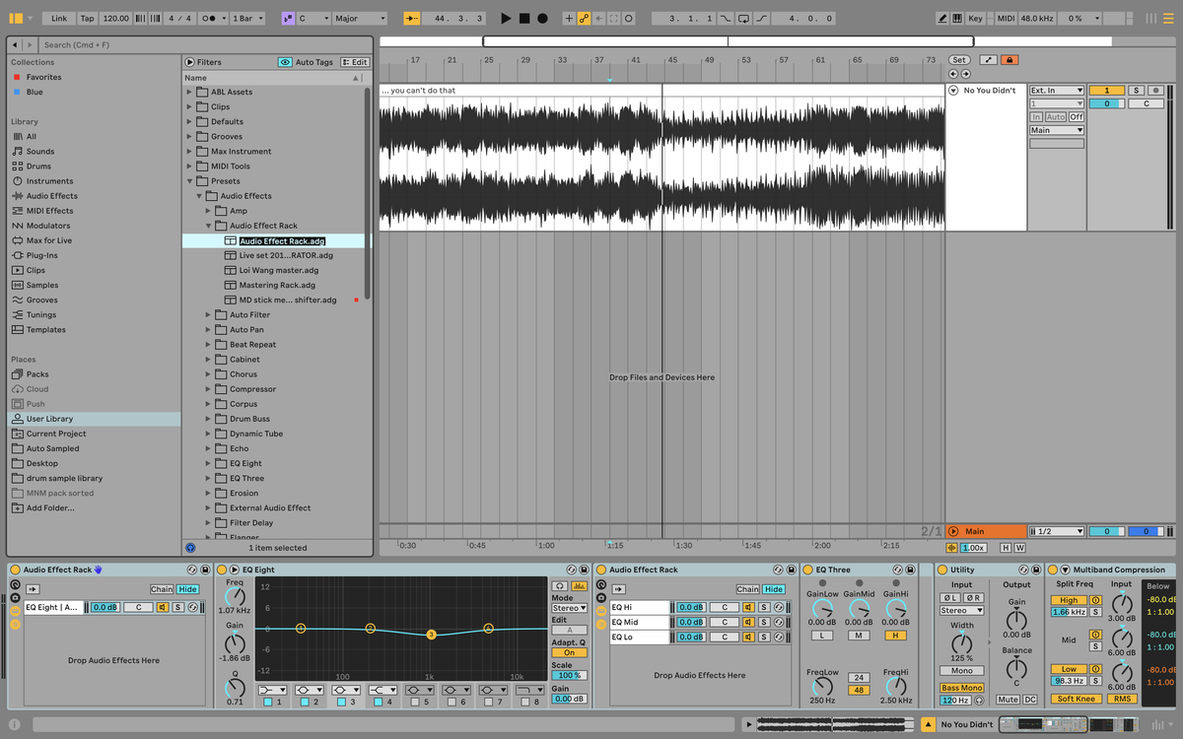Enable the metronome icon in the toolbar

(x=207, y=17)
